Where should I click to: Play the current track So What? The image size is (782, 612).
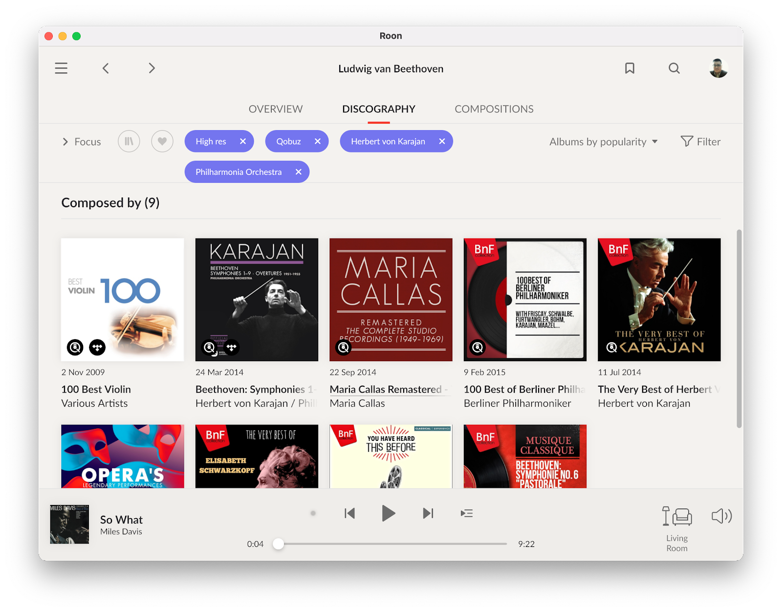tap(388, 513)
